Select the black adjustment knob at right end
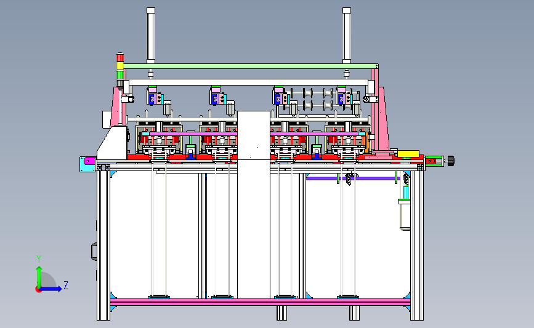The image size is (534, 328). coord(451,160)
